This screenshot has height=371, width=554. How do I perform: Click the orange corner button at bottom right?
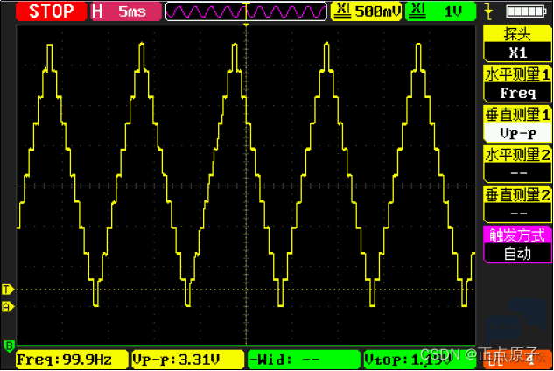[x=517, y=360]
